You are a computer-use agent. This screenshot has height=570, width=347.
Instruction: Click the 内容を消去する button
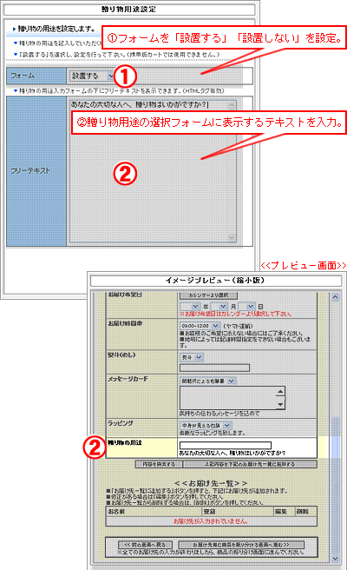point(159,464)
